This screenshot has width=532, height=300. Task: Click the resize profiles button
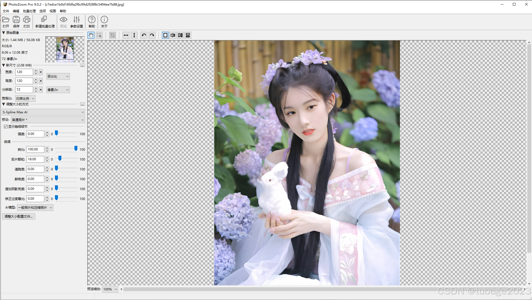19,216
